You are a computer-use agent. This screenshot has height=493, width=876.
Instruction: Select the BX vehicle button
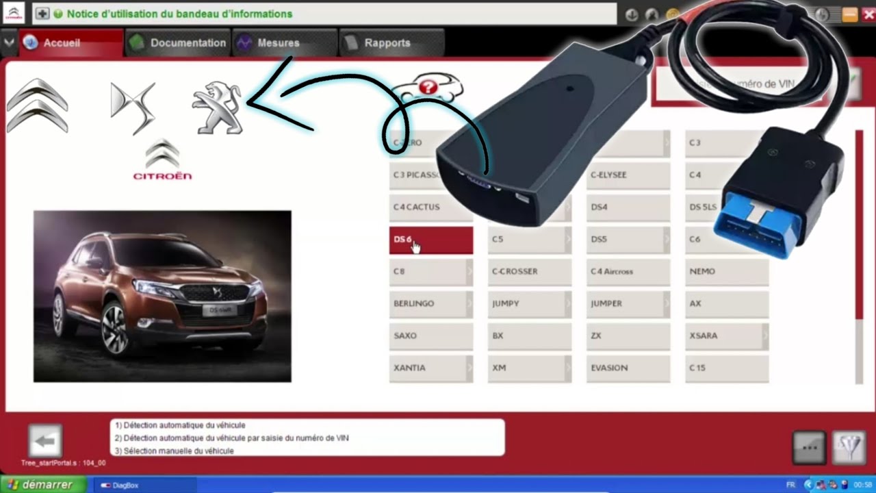[x=530, y=336]
